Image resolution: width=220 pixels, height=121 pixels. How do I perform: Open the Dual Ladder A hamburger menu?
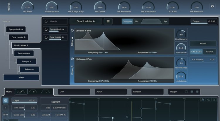(x=108, y=21)
